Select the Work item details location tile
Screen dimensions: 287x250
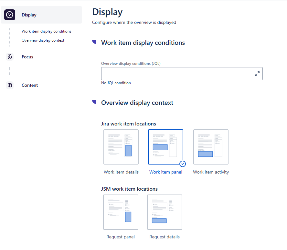point(121,147)
